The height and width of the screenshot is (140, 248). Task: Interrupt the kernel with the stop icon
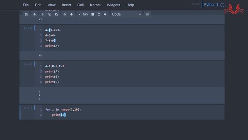(x=93, y=14)
